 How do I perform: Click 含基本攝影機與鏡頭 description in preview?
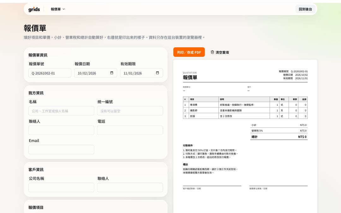(231, 110)
